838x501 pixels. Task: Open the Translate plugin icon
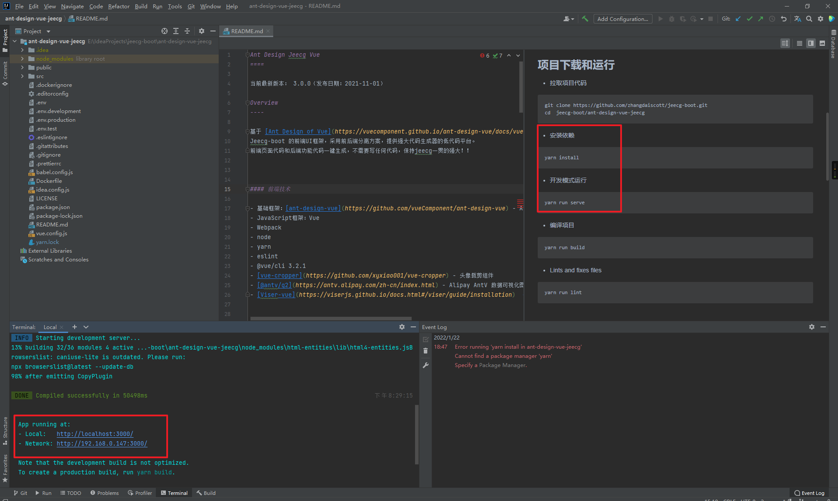click(797, 19)
